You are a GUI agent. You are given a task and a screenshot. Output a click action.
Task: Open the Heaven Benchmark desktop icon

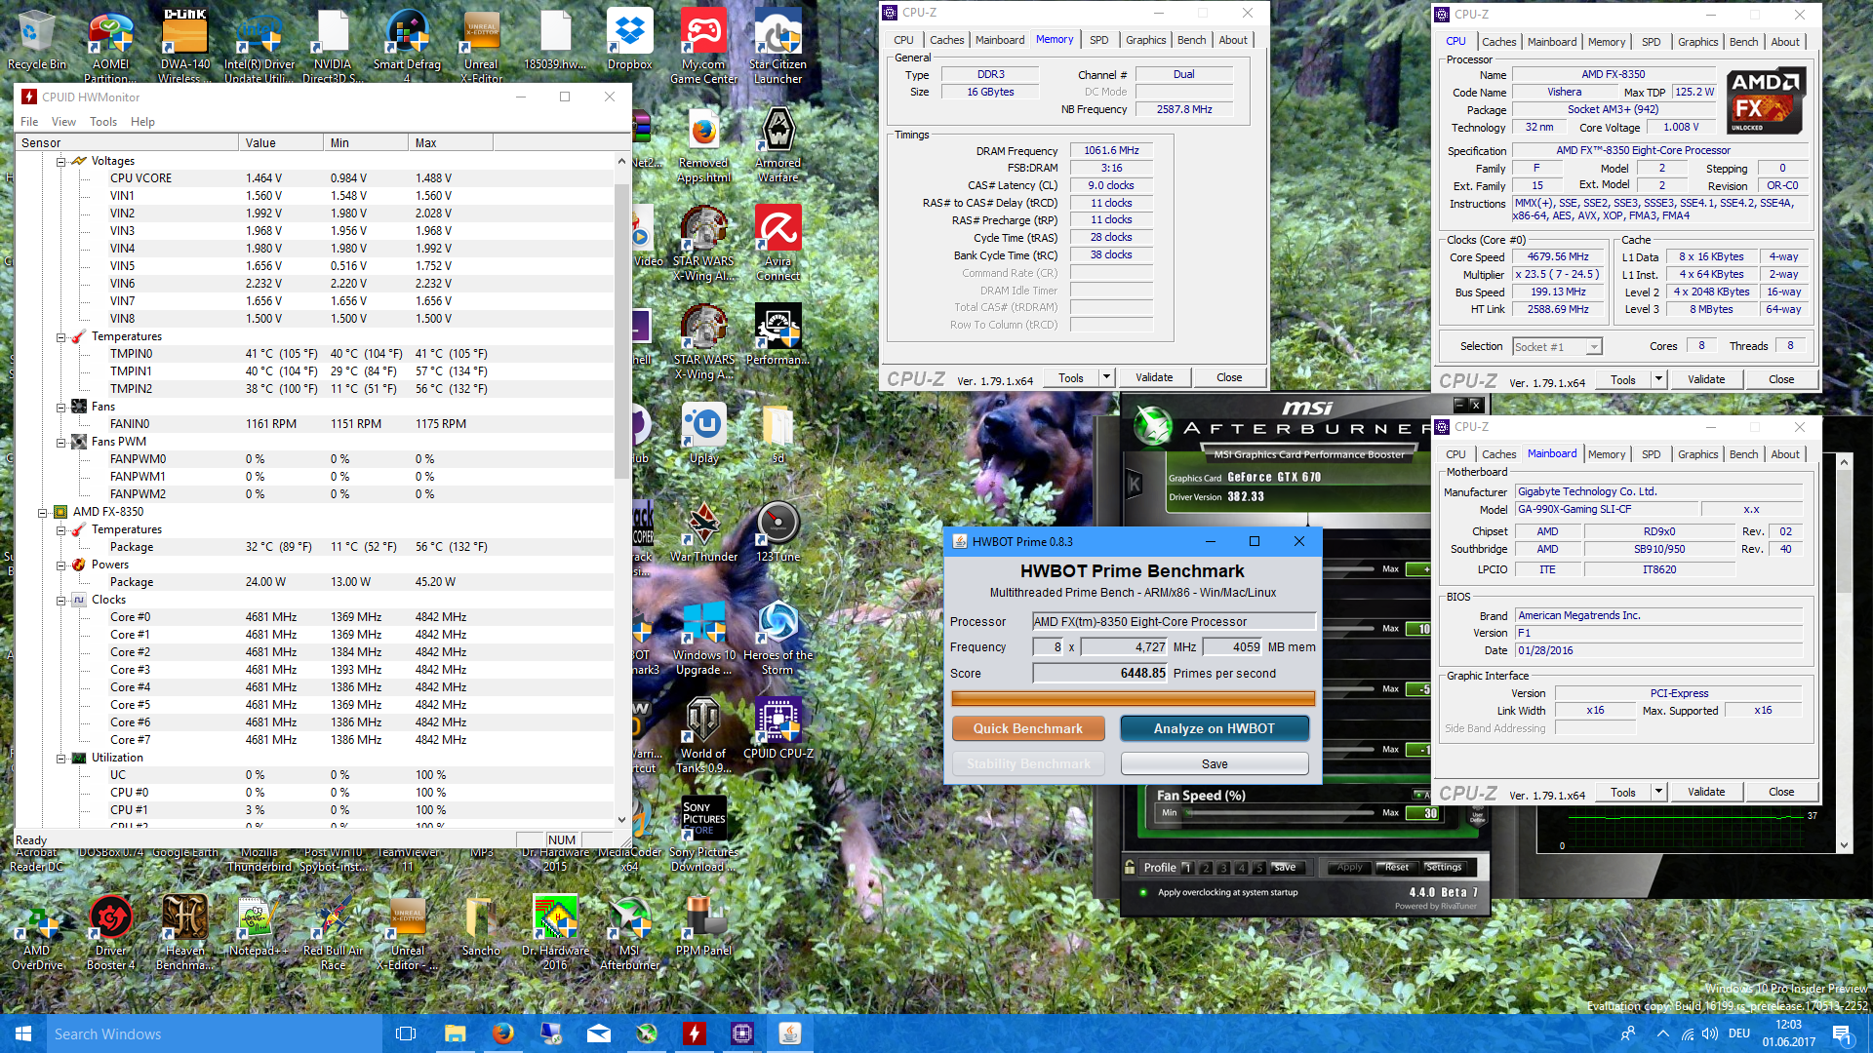[x=184, y=932]
